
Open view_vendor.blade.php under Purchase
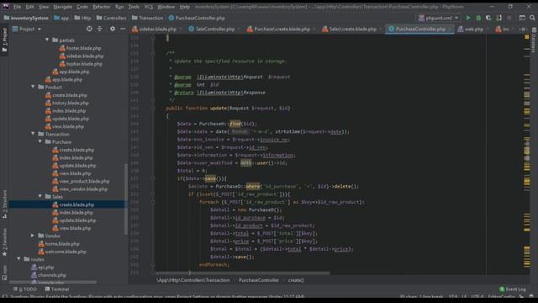pos(80,189)
